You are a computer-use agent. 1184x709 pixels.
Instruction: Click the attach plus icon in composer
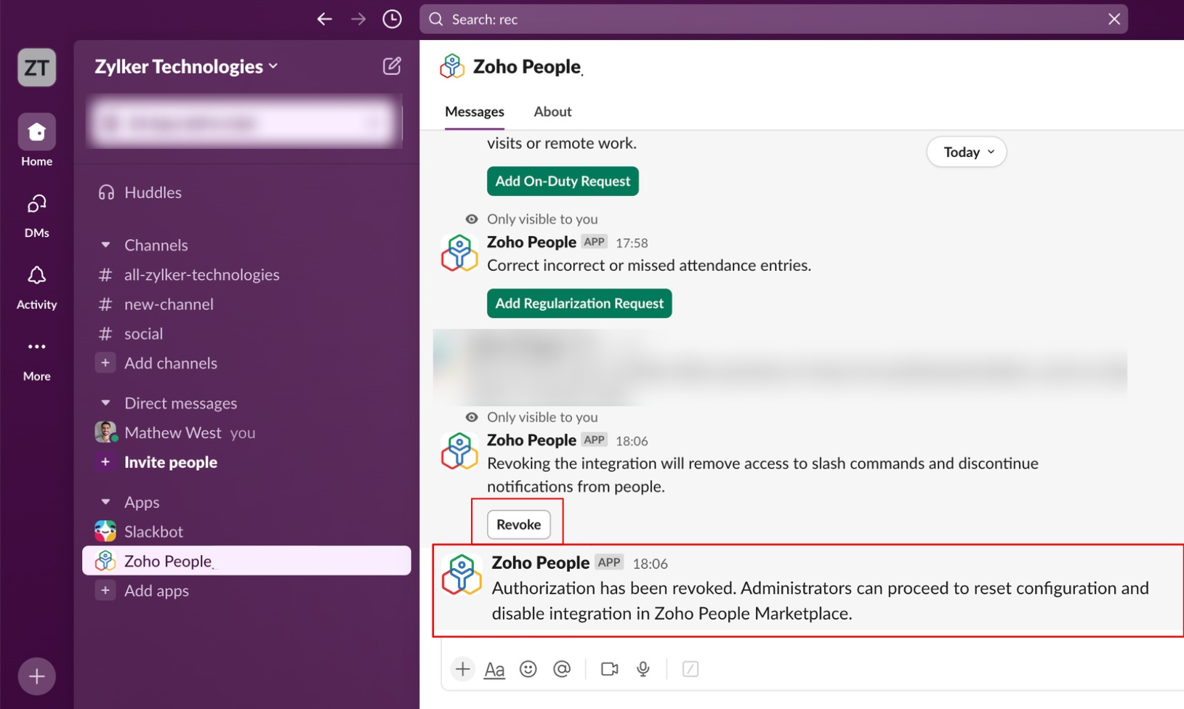(x=462, y=669)
